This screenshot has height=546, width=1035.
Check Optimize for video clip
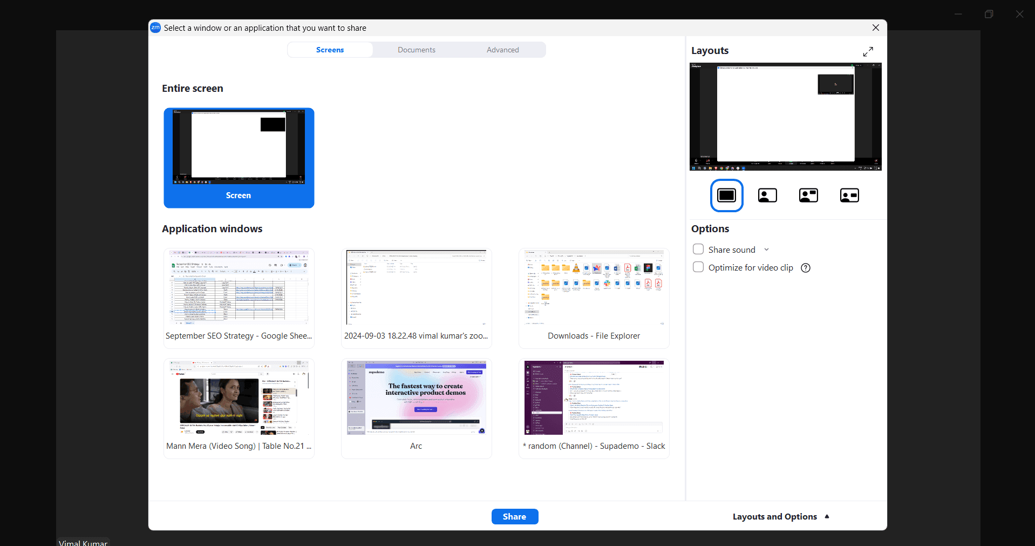tap(697, 267)
